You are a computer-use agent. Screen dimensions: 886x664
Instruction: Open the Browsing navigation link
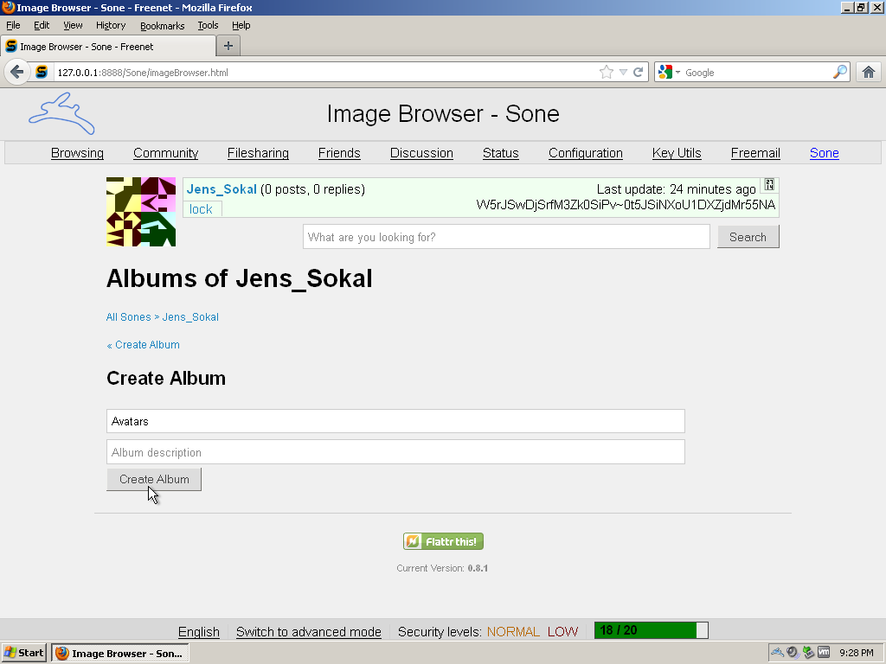(x=77, y=153)
